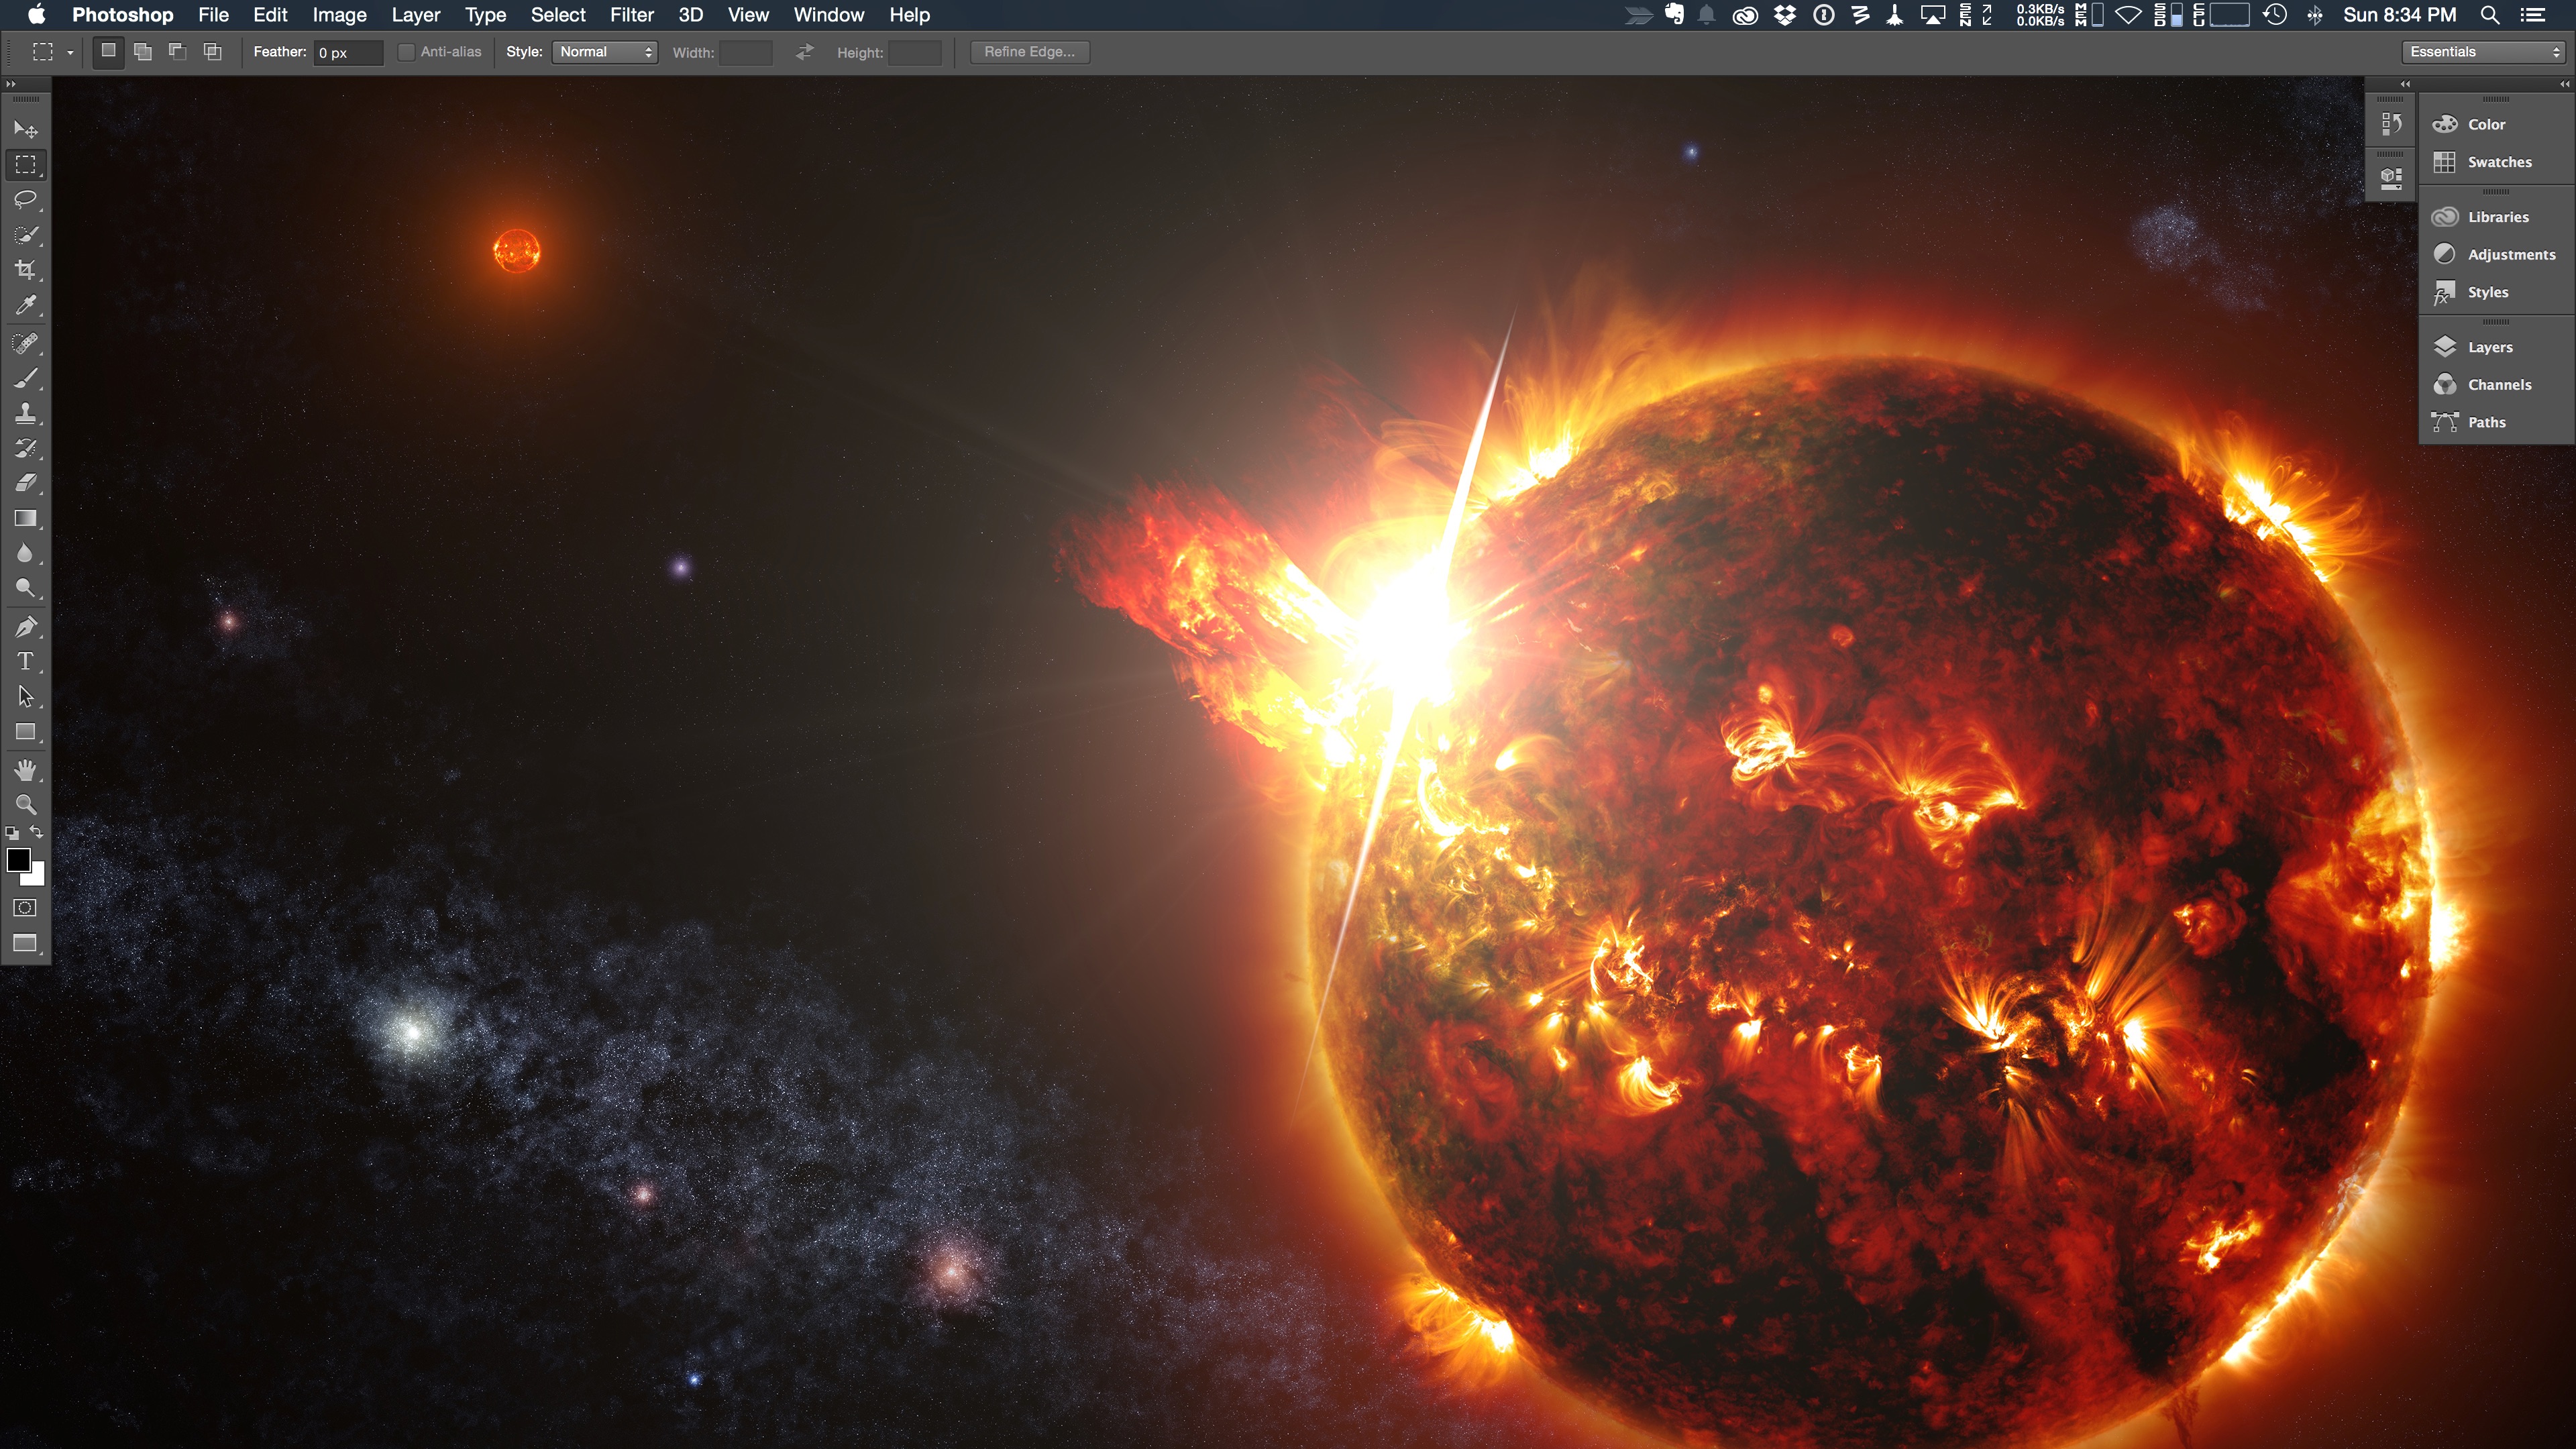2576x1449 pixels.
Task: Open the Essentials workspace dropdown
Action: coord(2484,52)
